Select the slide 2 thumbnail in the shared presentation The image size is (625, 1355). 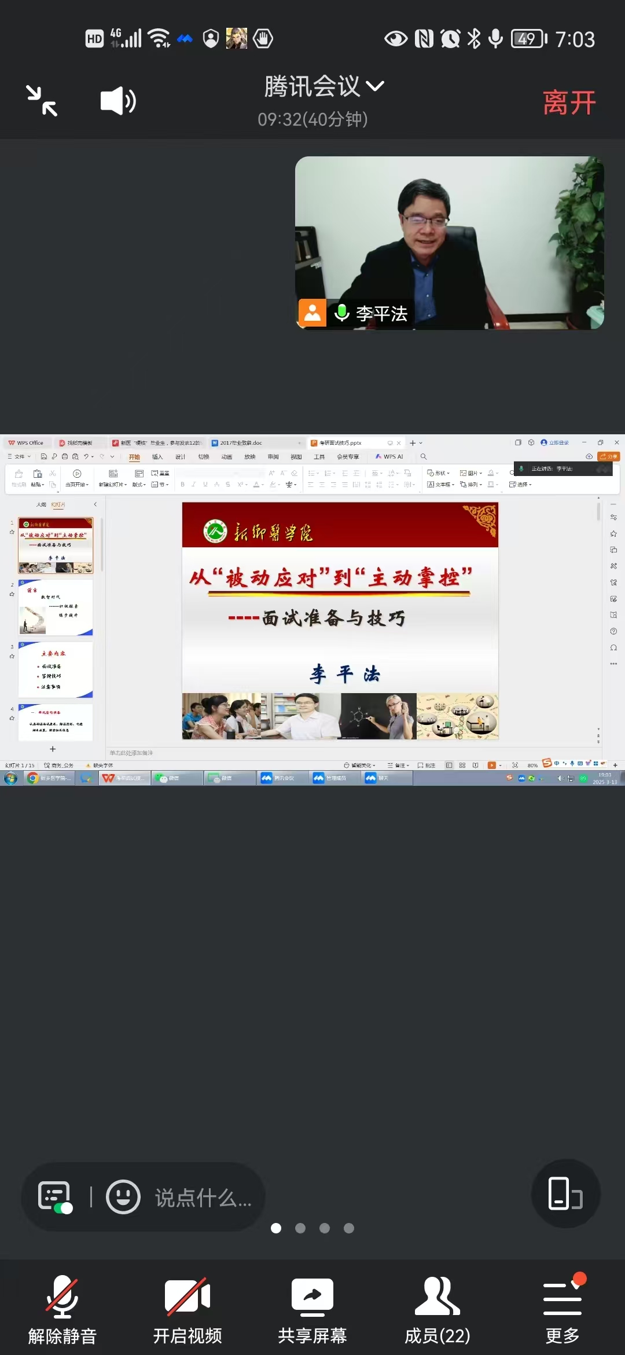[56, 607]
